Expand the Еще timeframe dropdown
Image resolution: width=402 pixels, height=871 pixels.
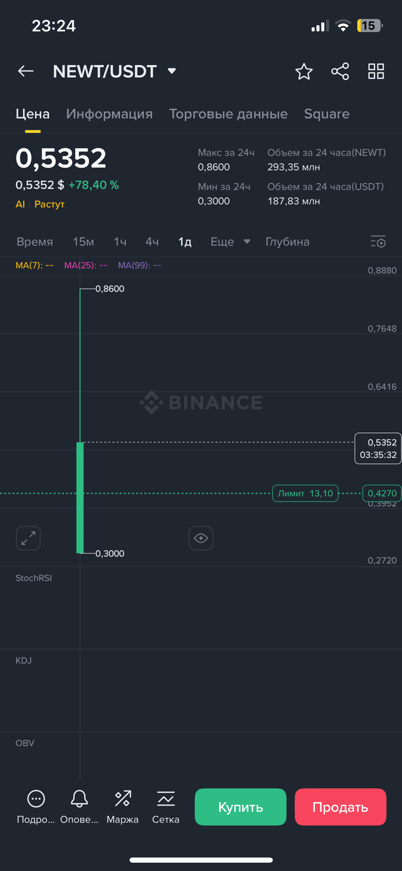click(x=230, y=242)
